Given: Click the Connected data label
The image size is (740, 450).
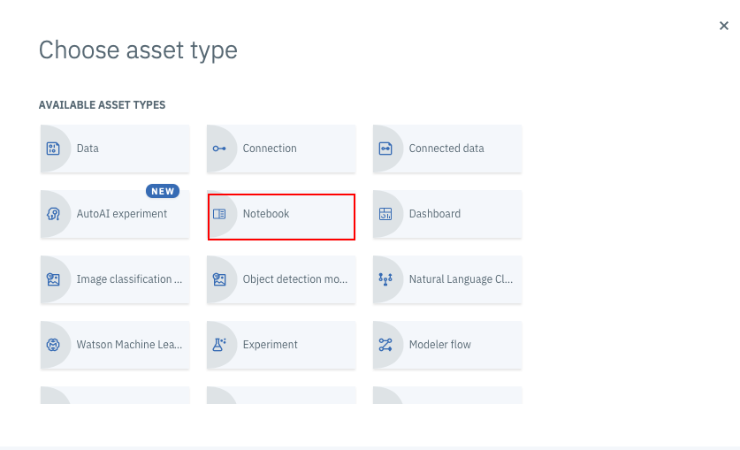Looking at the screenshot, I should [446, 149].
